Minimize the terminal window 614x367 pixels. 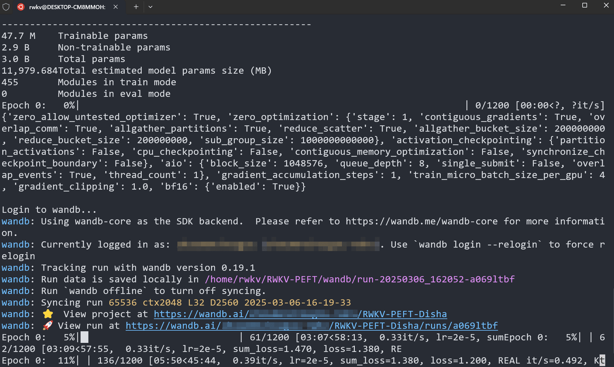(563, 5)
